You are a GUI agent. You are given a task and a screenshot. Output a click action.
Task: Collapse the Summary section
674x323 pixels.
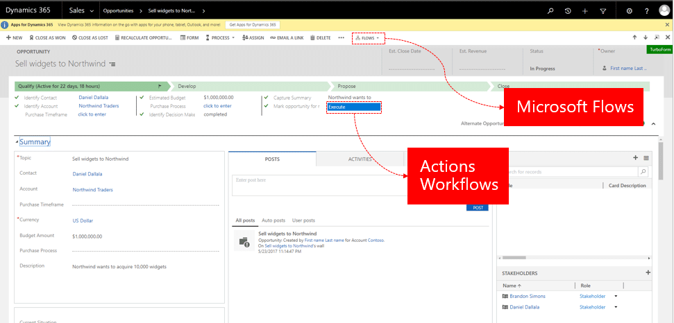pyautogui.click(x=17, y=142)
